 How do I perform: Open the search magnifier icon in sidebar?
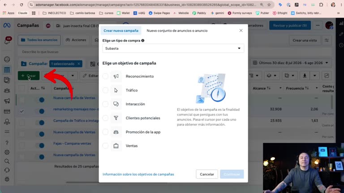click(7, 161)
